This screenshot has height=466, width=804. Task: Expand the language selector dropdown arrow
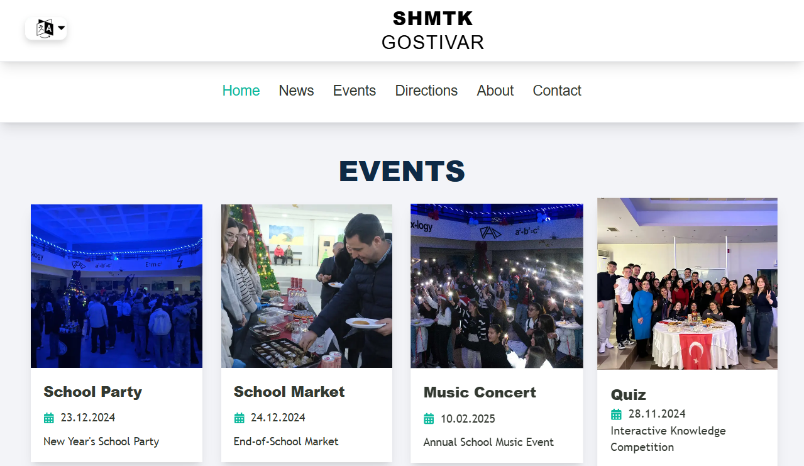click(62, 28)
